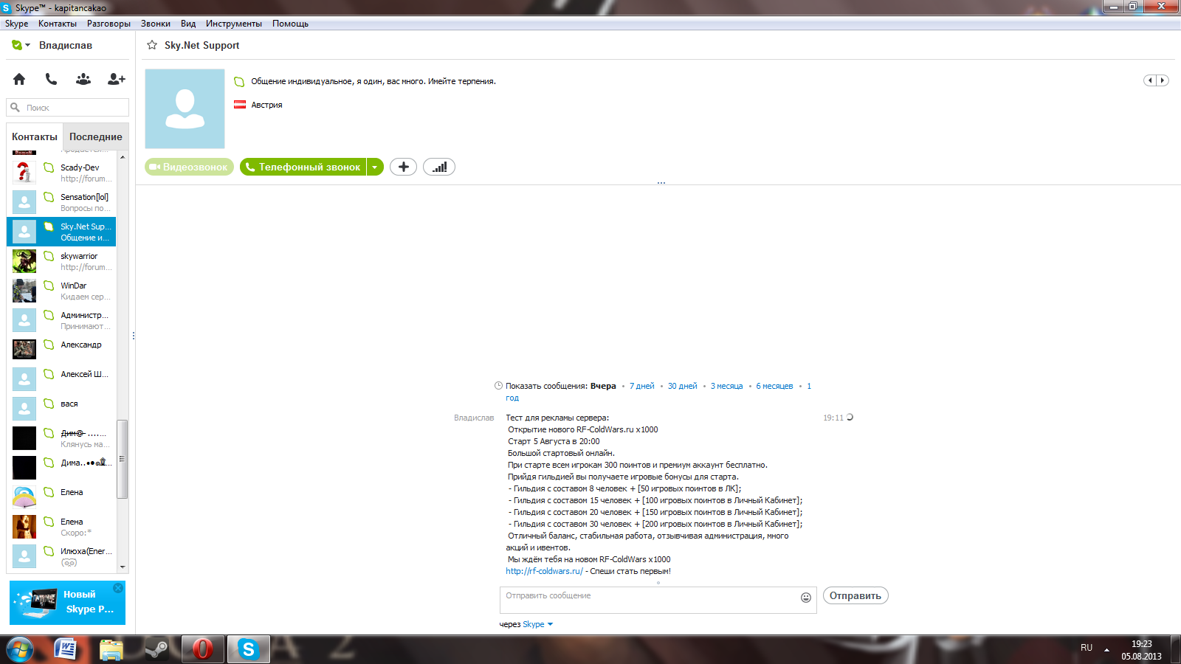
Task: Start a Телефонный звонок call
Action: pos(303,167)
